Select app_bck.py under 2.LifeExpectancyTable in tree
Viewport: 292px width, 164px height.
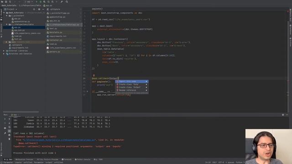18,30
